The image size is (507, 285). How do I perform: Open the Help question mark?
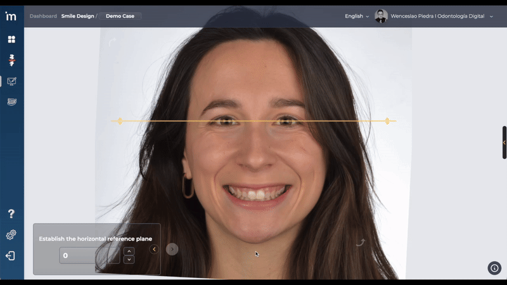pyautogui.click(x=11, y=214)
